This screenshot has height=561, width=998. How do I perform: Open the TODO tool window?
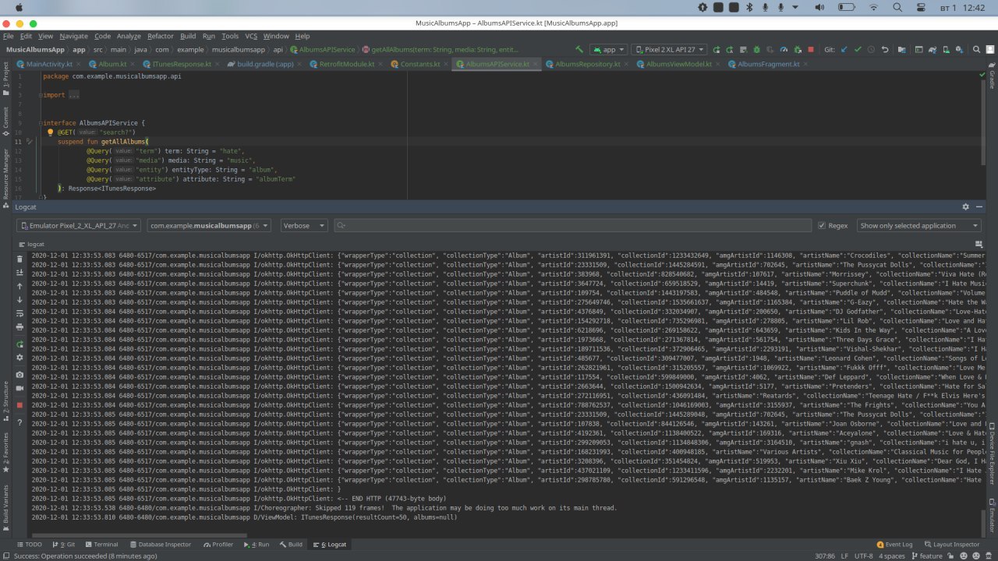[x=30, y=545]
